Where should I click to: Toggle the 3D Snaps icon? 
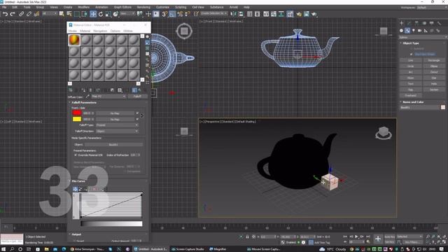click(x=164, y=14)
